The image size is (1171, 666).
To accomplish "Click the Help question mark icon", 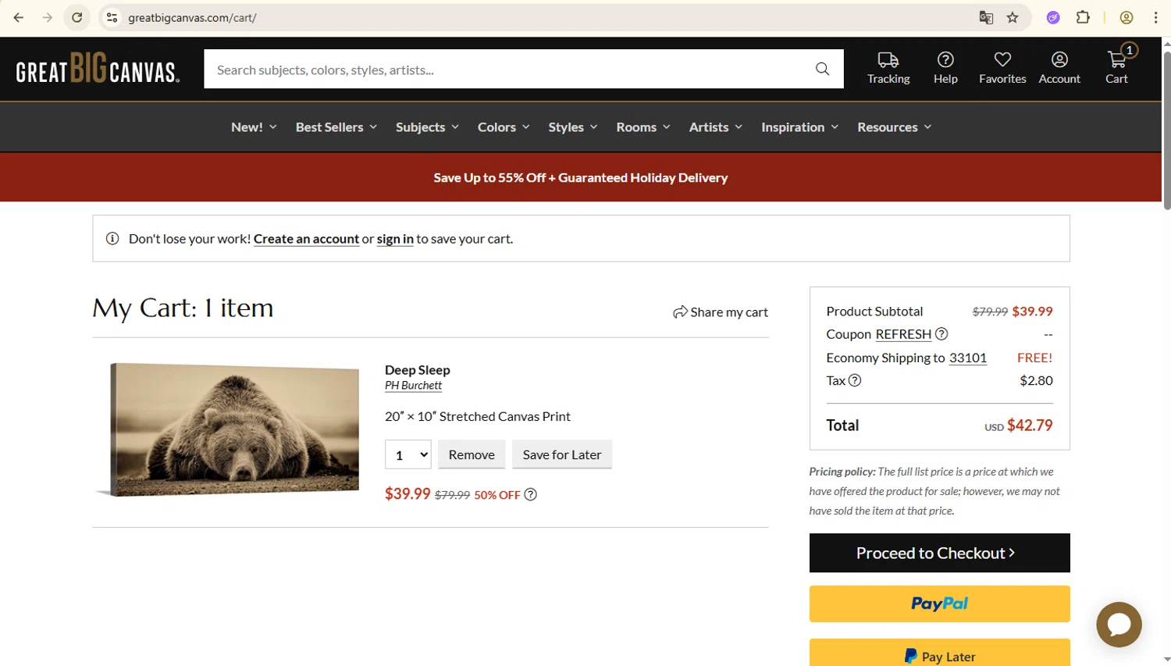I will 945,60.
